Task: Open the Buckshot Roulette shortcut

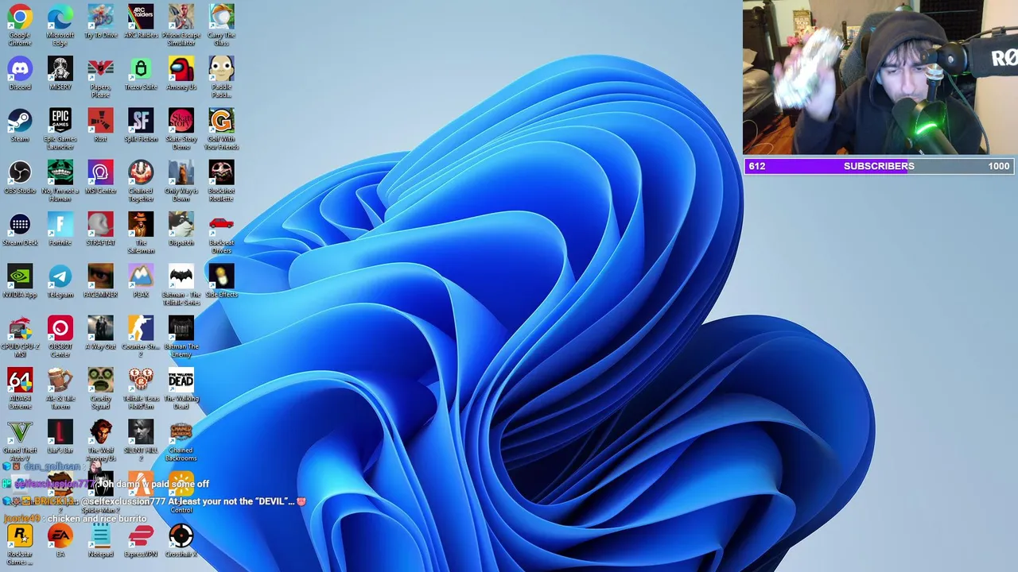Action: click(221, 181)
